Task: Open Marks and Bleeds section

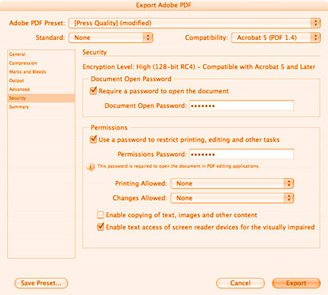Action: (41, 72)
